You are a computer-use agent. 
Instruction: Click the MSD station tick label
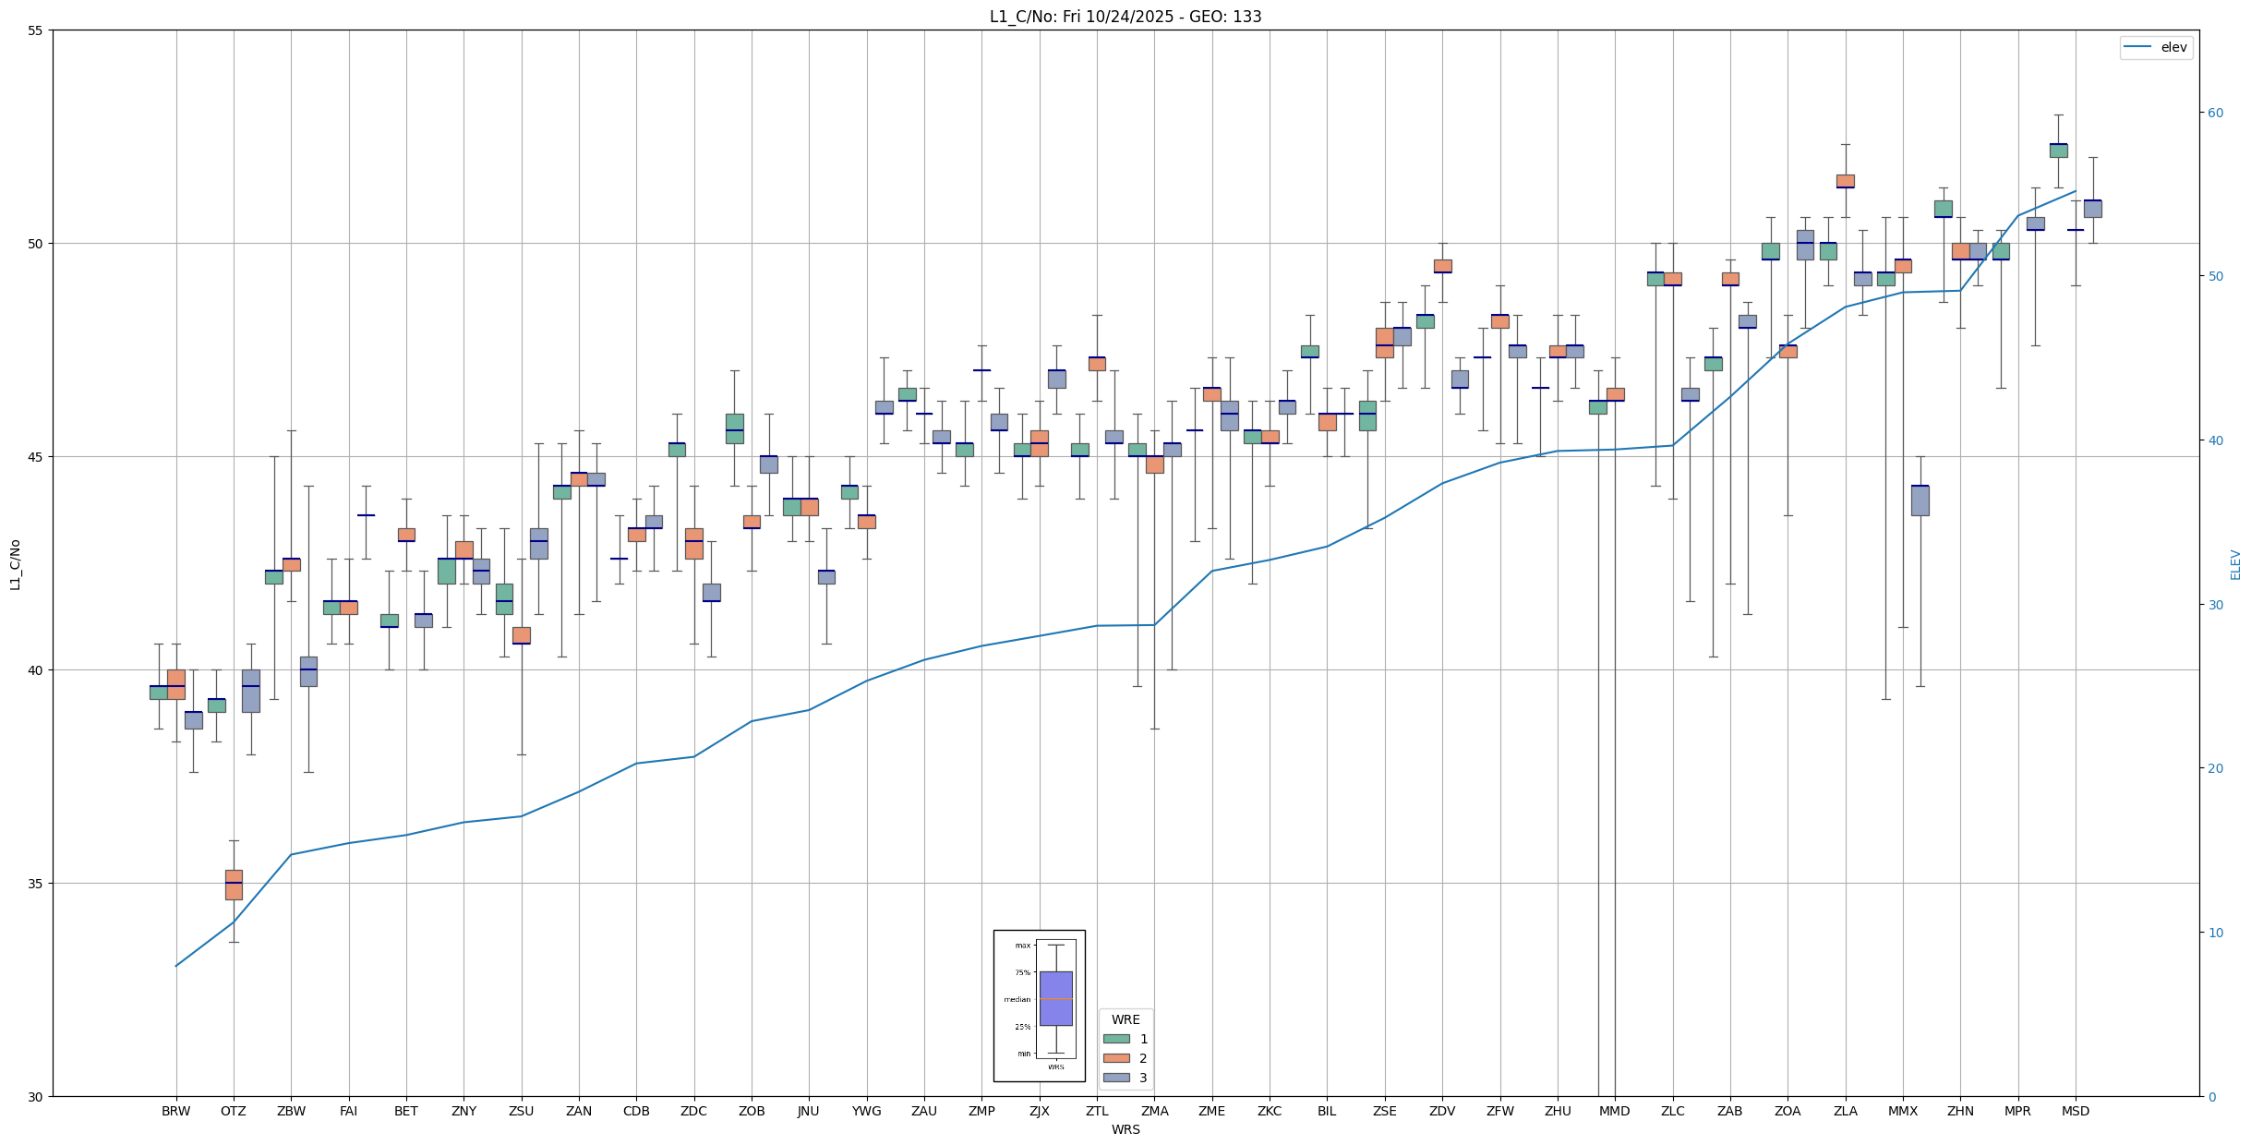(x=2075, y=1111)
